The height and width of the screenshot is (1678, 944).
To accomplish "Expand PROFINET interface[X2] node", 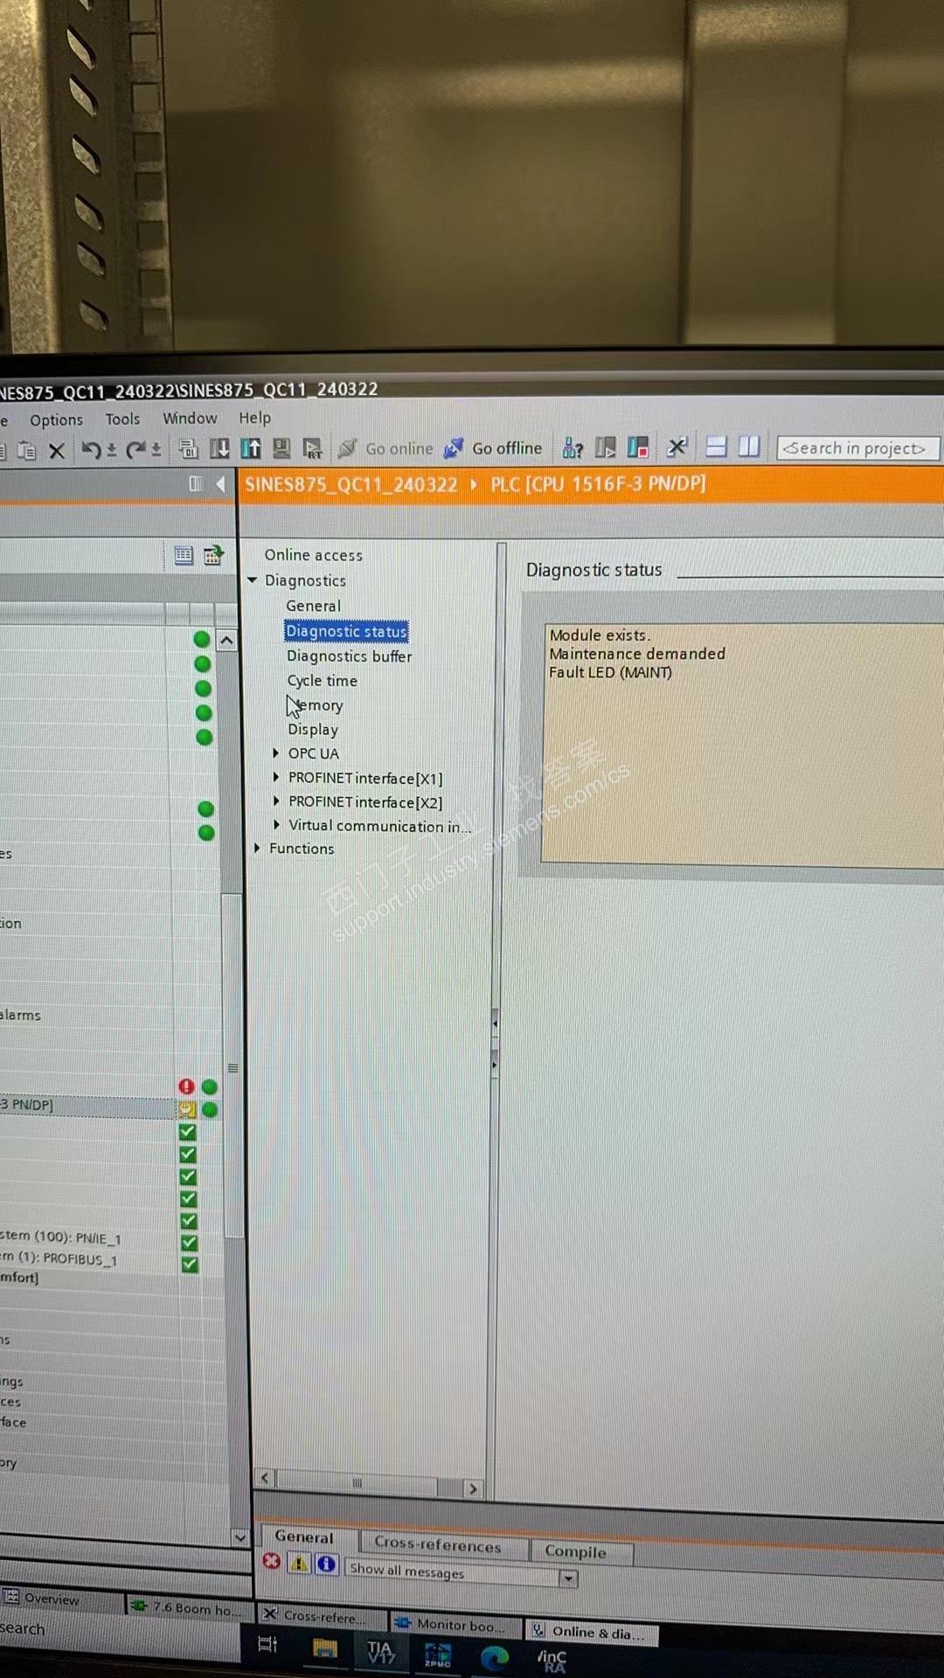I will coord(276,801).
